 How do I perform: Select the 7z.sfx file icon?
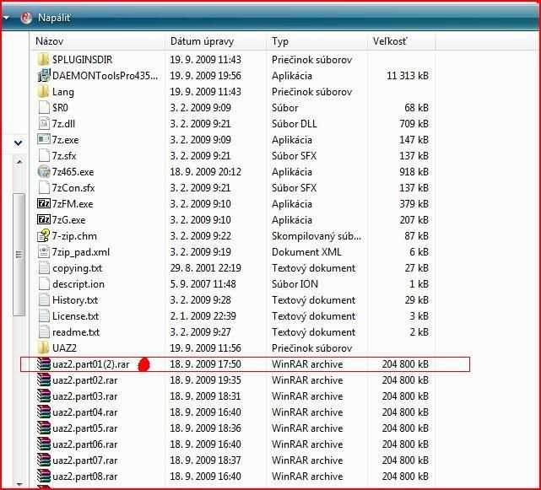click(44, 156)
